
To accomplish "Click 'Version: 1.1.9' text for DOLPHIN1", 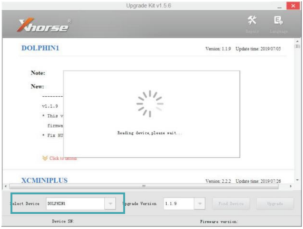I will click(x=218, y=49).
